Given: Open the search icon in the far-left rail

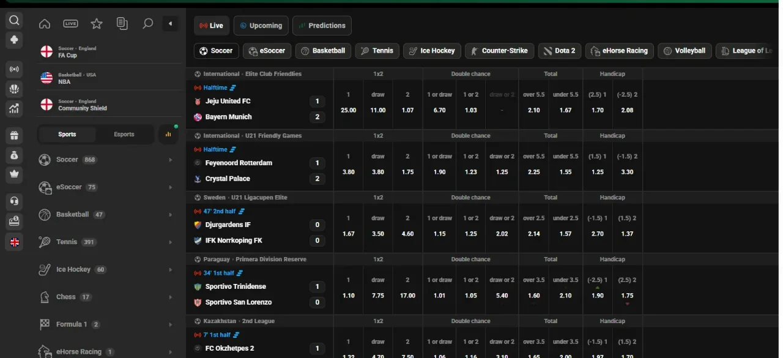Looking at the screenshot, I should point(15,21).
